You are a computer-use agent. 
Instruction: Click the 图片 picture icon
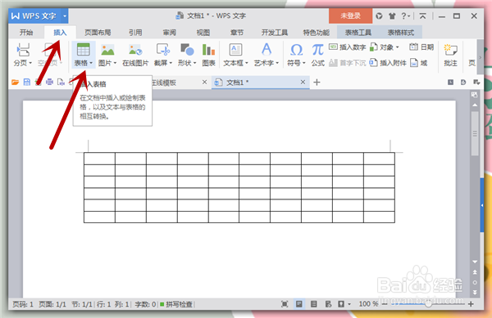pos(107,50)
